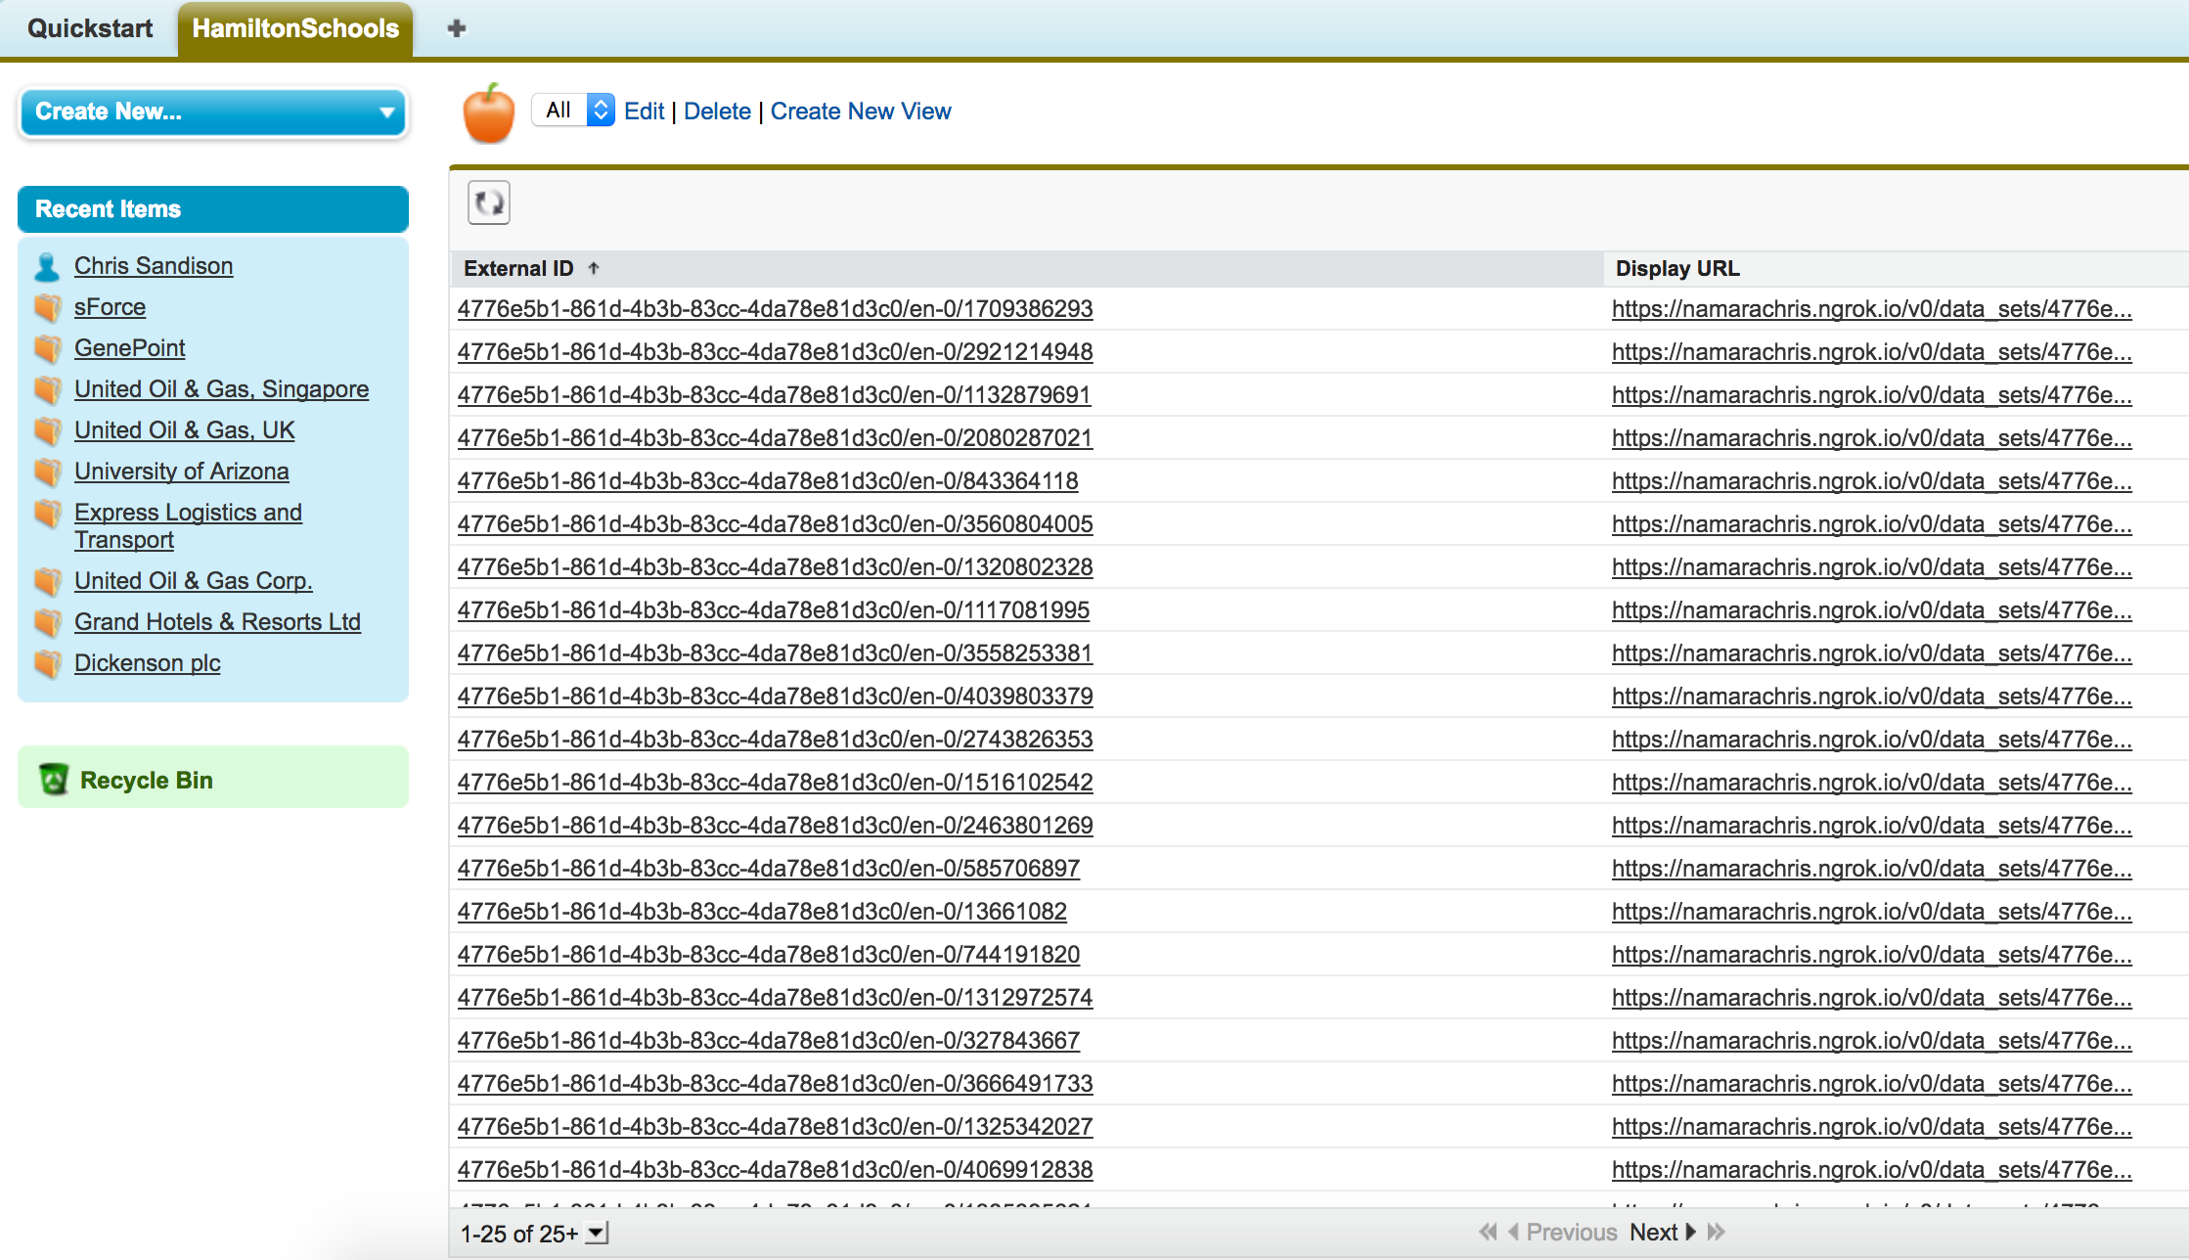Open a new tab with the plus icon
This screenshot has width=2189, height=1260.
[457, 28]
